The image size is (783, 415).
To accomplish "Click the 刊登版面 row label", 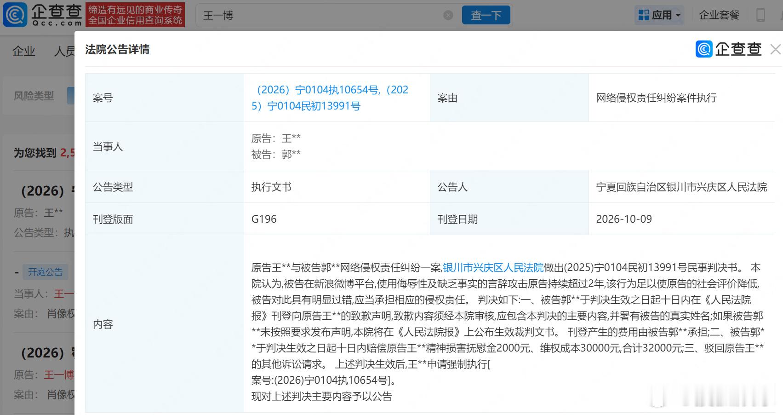I will point(113,219).
